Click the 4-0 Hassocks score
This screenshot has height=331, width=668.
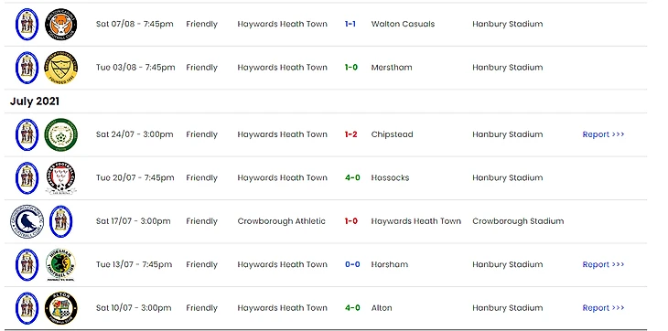pyautogui.click(x=352, y=177)
